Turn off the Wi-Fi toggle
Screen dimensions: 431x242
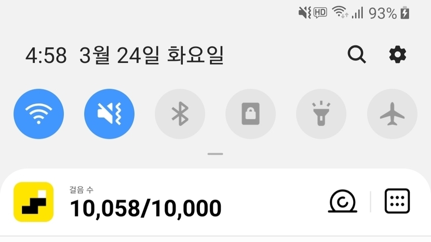(x=39, y=114)
